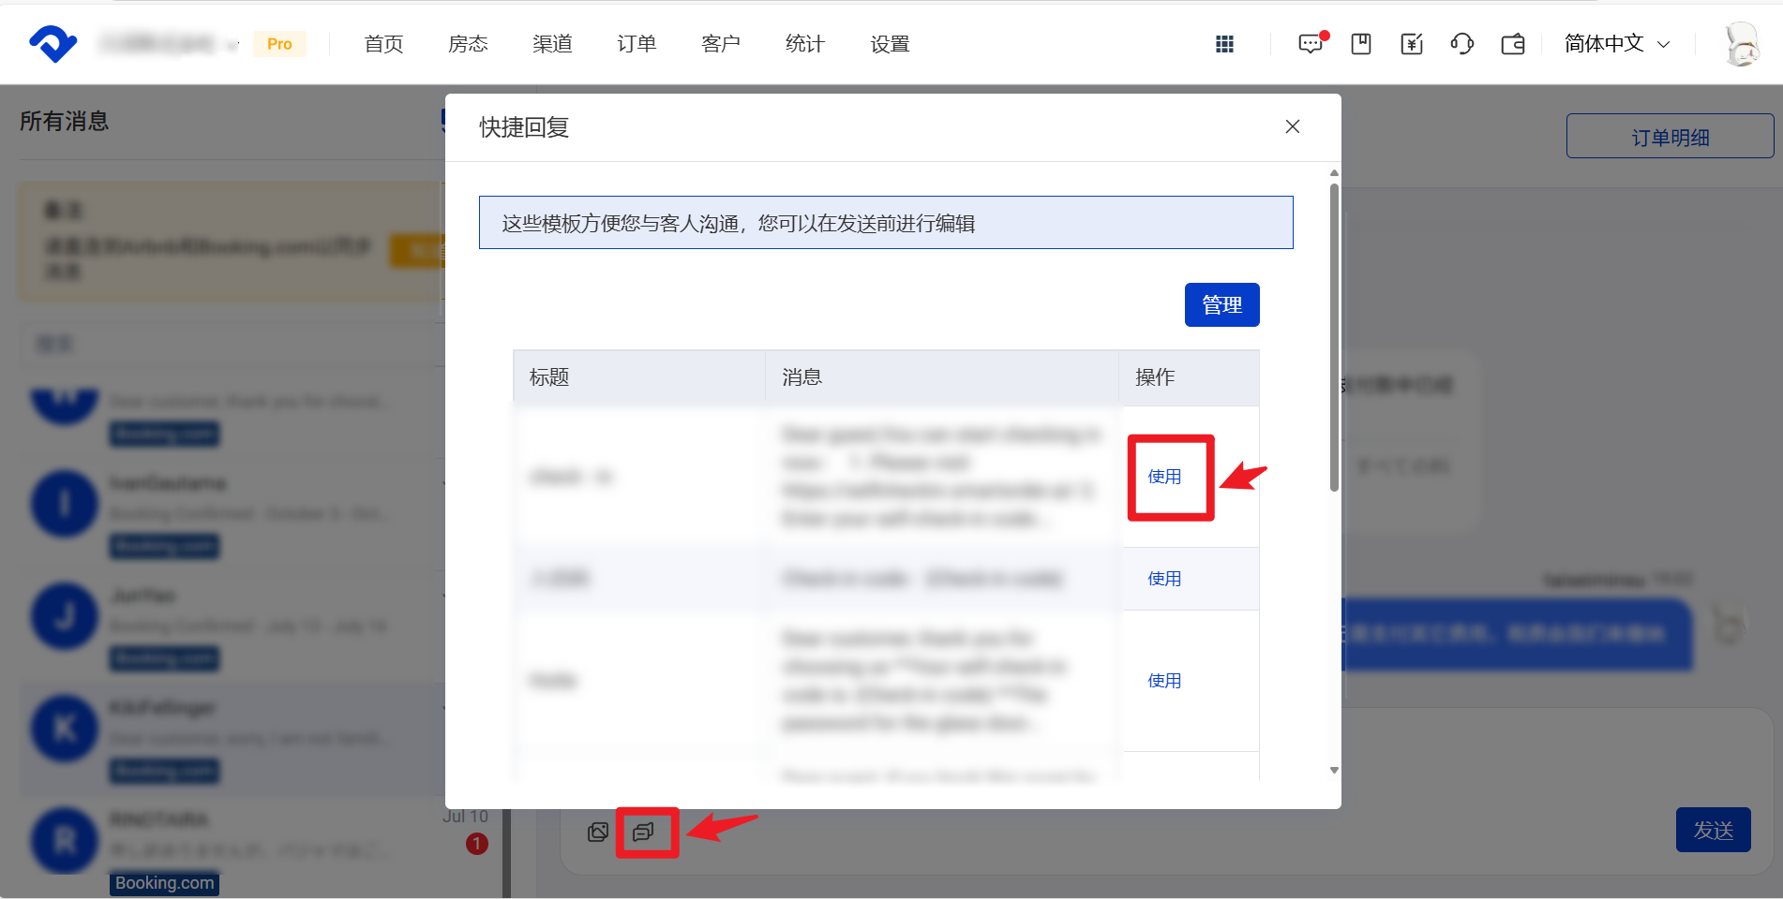The height and width of the screenshot is (899, 1783).
Task: Go to the 统计 menu
Action: coord(804,44)
